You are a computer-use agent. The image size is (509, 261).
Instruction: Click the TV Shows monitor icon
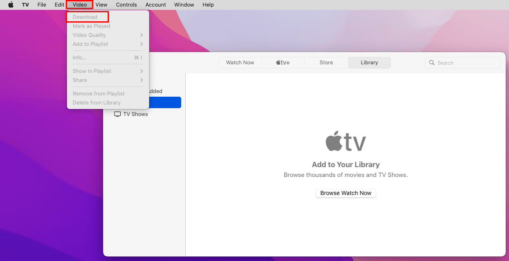117,114
